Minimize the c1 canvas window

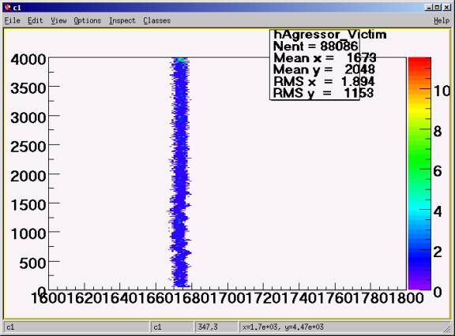click(x=429, y=8)
